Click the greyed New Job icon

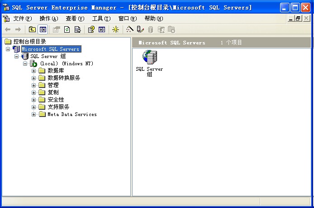coord(171,30)
